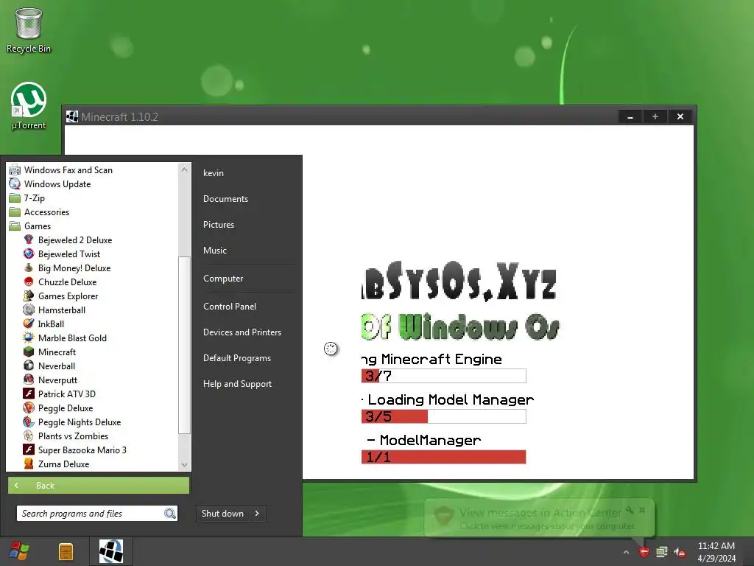Open Patrick ATV 3D Flash icon
Screen dimensions: 754x566
29,394
